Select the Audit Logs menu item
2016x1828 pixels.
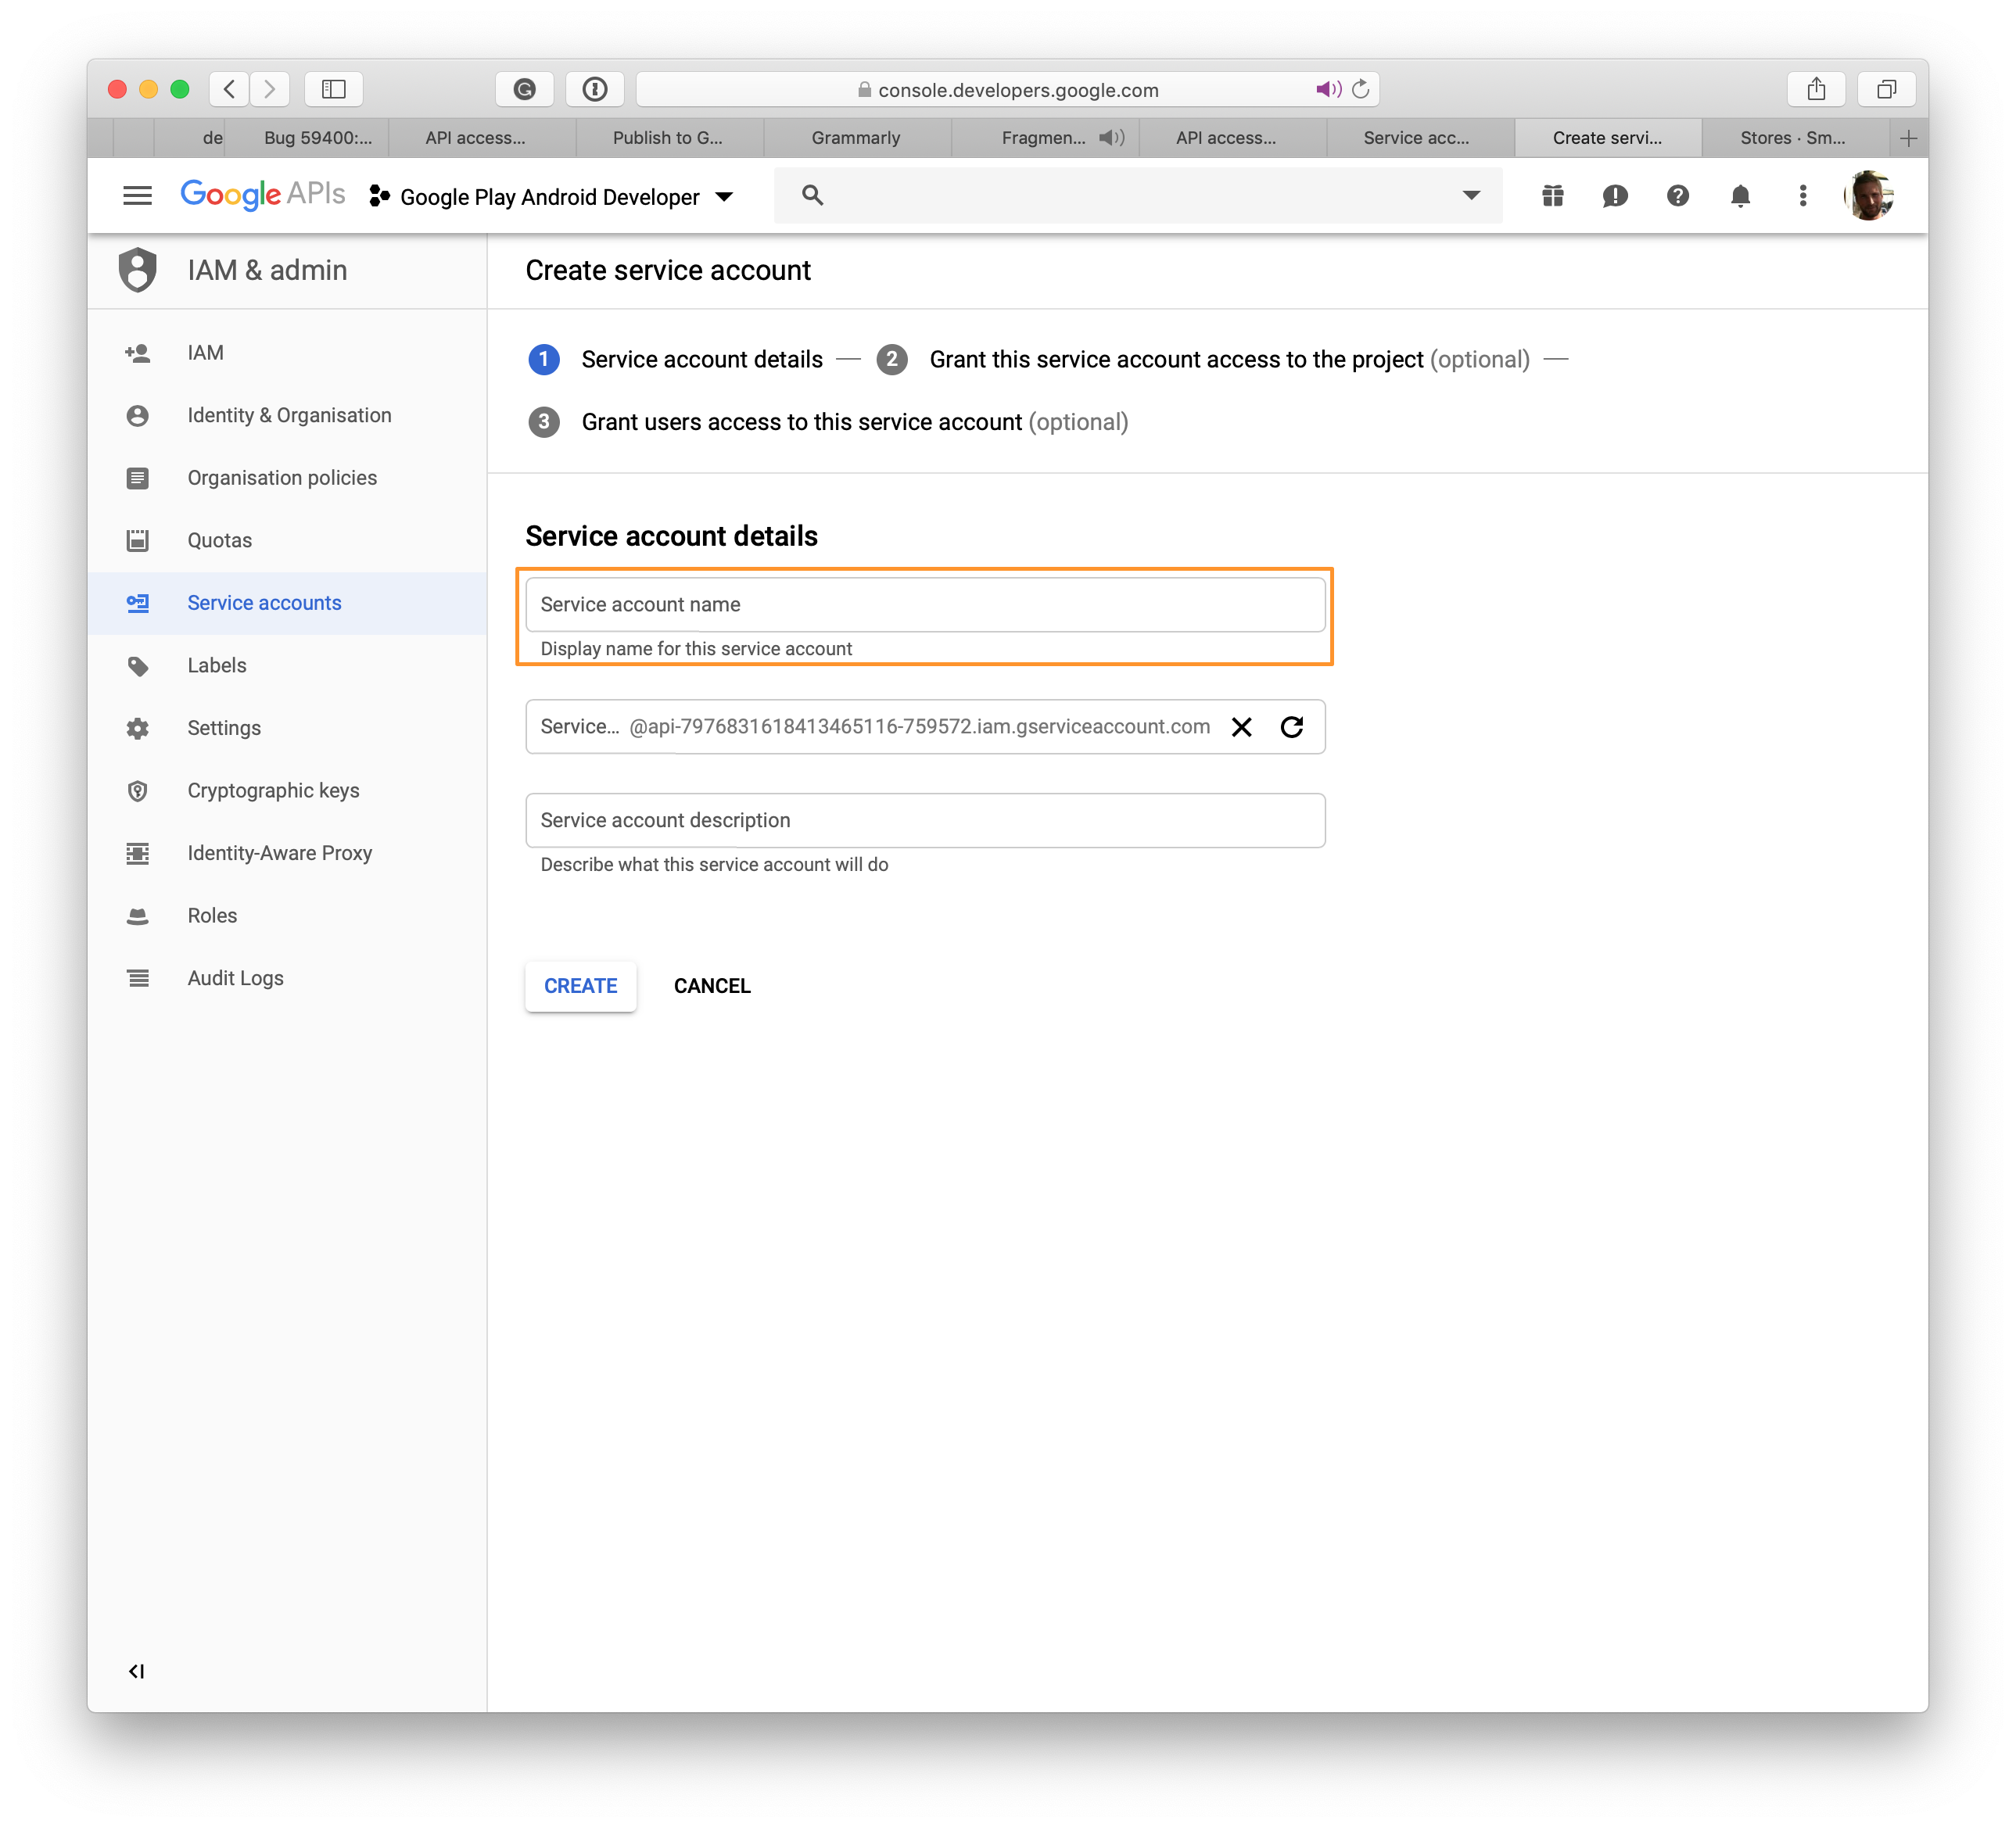point(235,978)
